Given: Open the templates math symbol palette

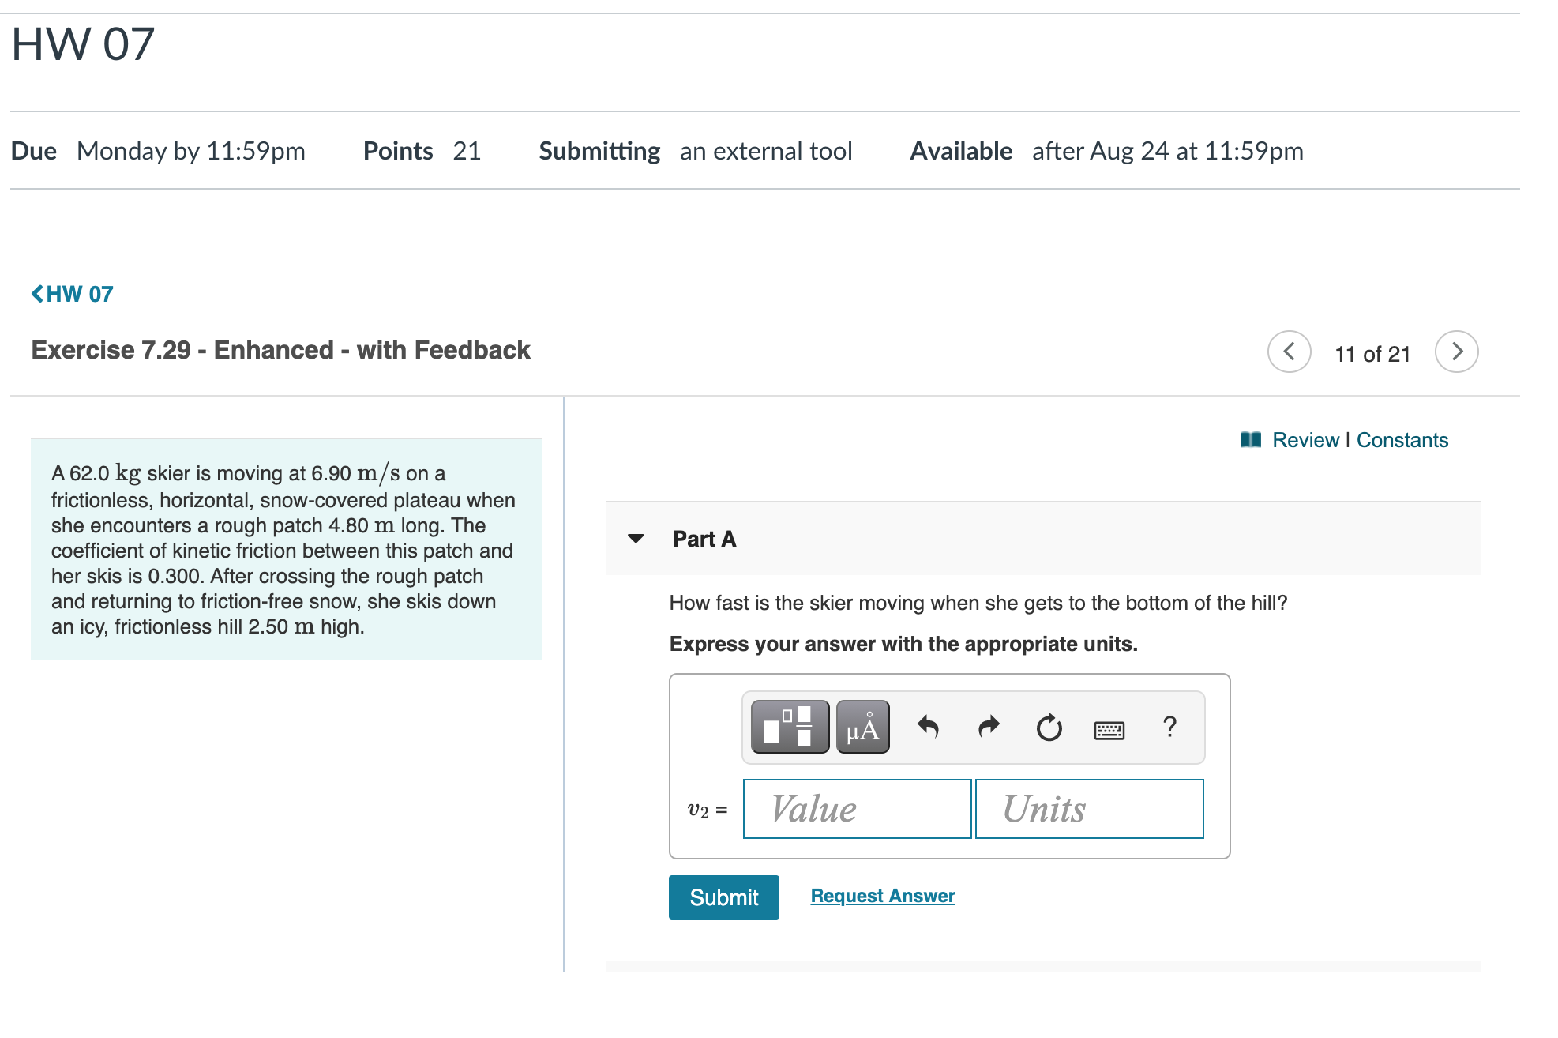Looking at the screenshot, I should click(x=789, y=727).
